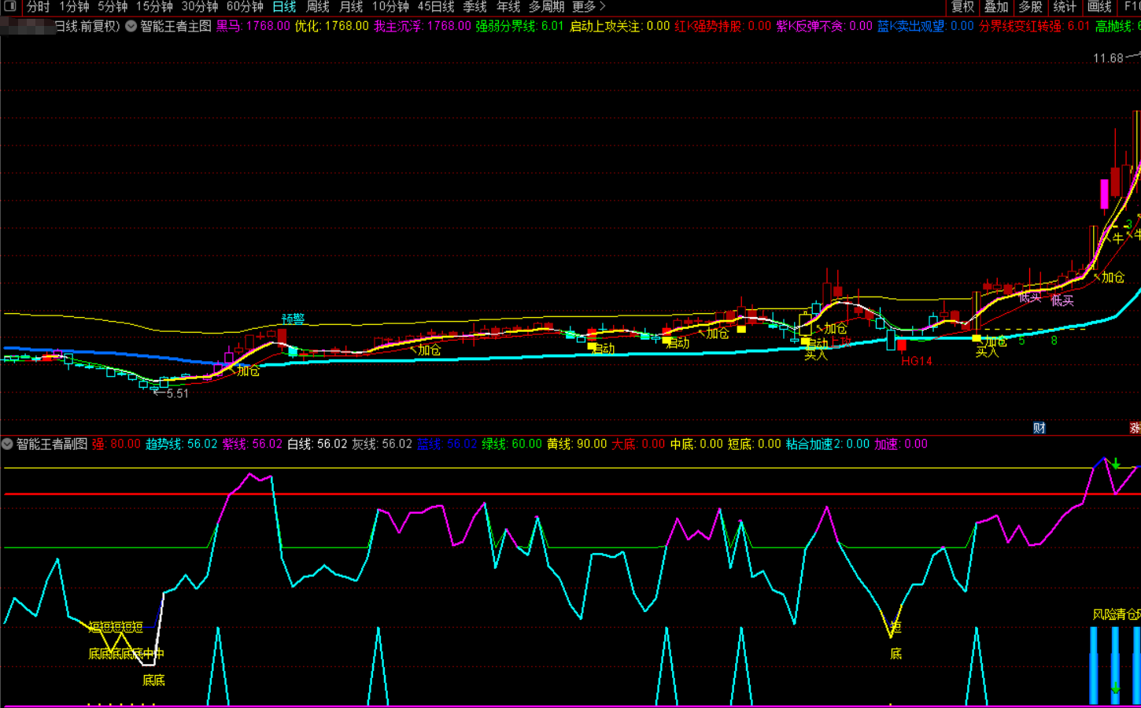Click the 红K强势持股: 0.00 value
Image resolution: width=1141 pixels, height=708 pixels.
[x=722, y=26]
